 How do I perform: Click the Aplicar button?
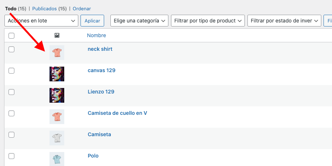coord(92,21)
